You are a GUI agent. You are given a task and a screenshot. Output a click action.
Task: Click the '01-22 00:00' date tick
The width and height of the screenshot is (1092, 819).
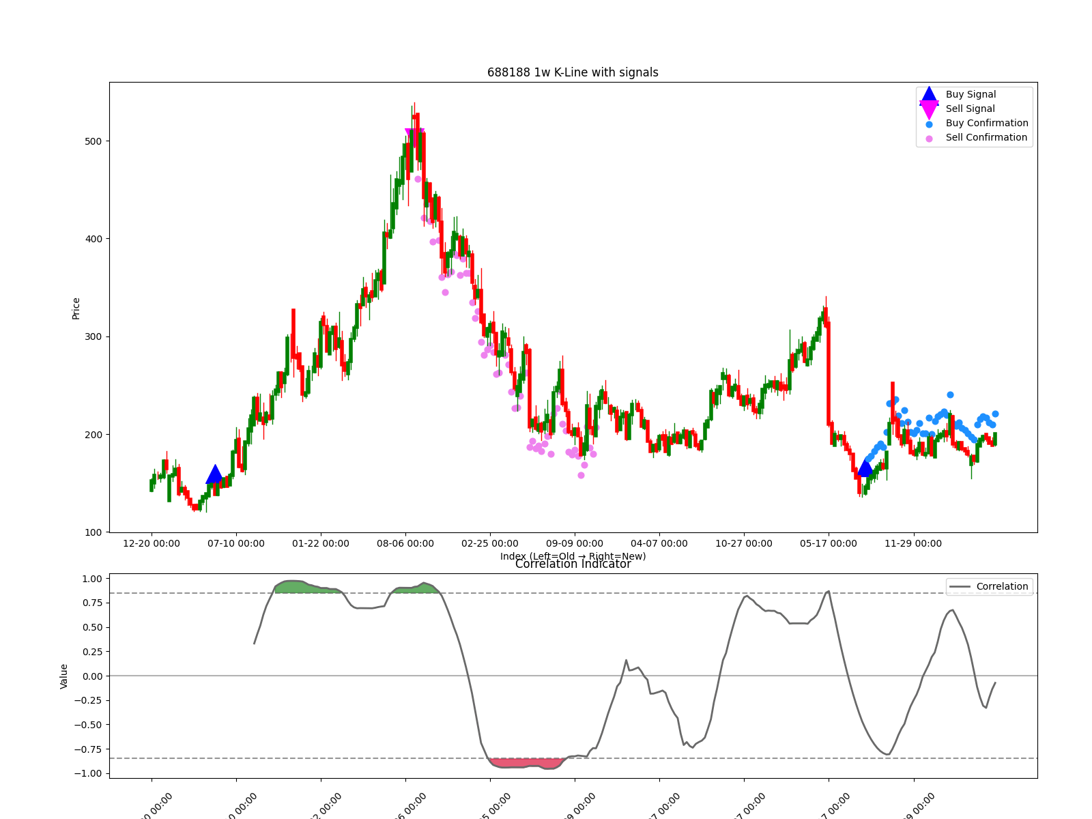click(x=321, y=543)
